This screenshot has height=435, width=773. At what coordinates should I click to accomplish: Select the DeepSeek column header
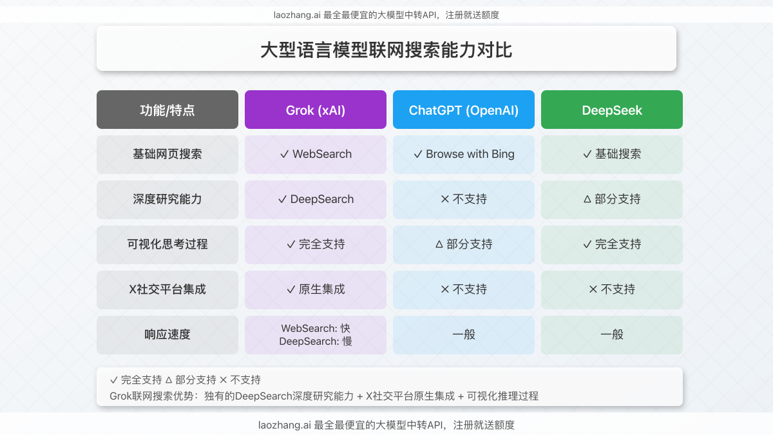tap(612, 110)
